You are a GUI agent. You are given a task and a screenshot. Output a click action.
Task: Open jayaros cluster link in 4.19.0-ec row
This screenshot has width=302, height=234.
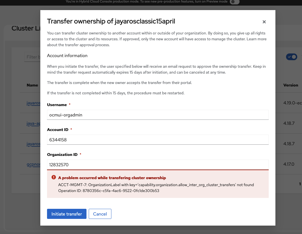33,103
